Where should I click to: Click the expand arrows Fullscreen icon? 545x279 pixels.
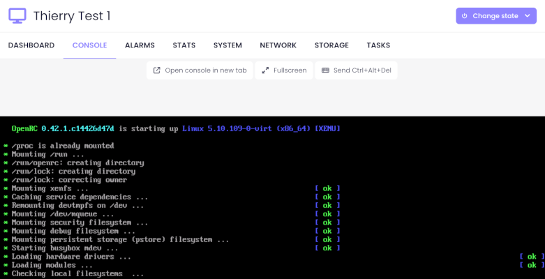266,70
